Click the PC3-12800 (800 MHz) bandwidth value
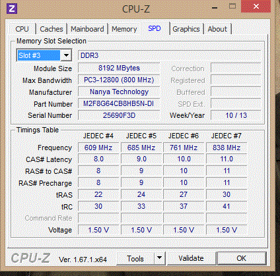Viewport: 280px width, 276px height. click(x=119, y=80)
